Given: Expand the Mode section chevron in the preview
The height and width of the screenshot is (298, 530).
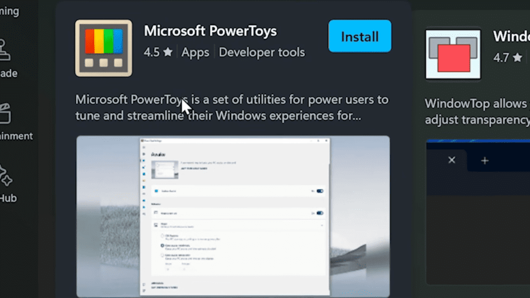Looking at the screenshot, I should point(322,226).
